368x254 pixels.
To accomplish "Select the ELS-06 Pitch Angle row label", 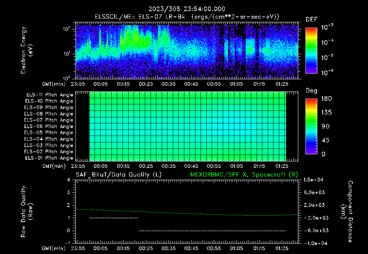I will pyautogui.click(x=49, y=127).
